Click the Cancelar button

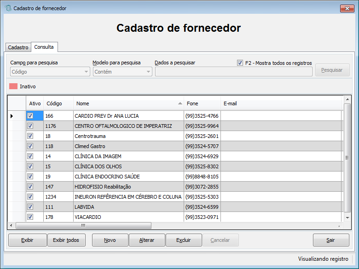pos(220,240)
